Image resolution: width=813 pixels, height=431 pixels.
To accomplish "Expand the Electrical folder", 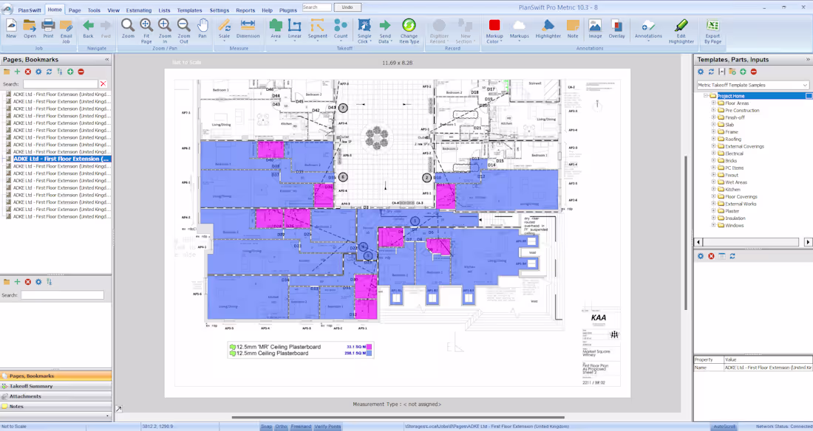I will coord(713,154).
